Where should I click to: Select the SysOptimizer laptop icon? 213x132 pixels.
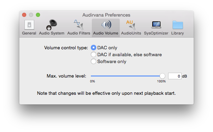pyautogui.click(x=156, y=25)
